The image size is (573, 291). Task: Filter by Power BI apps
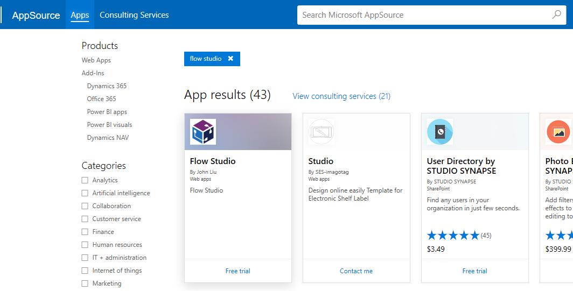click(x=107, y=112)
